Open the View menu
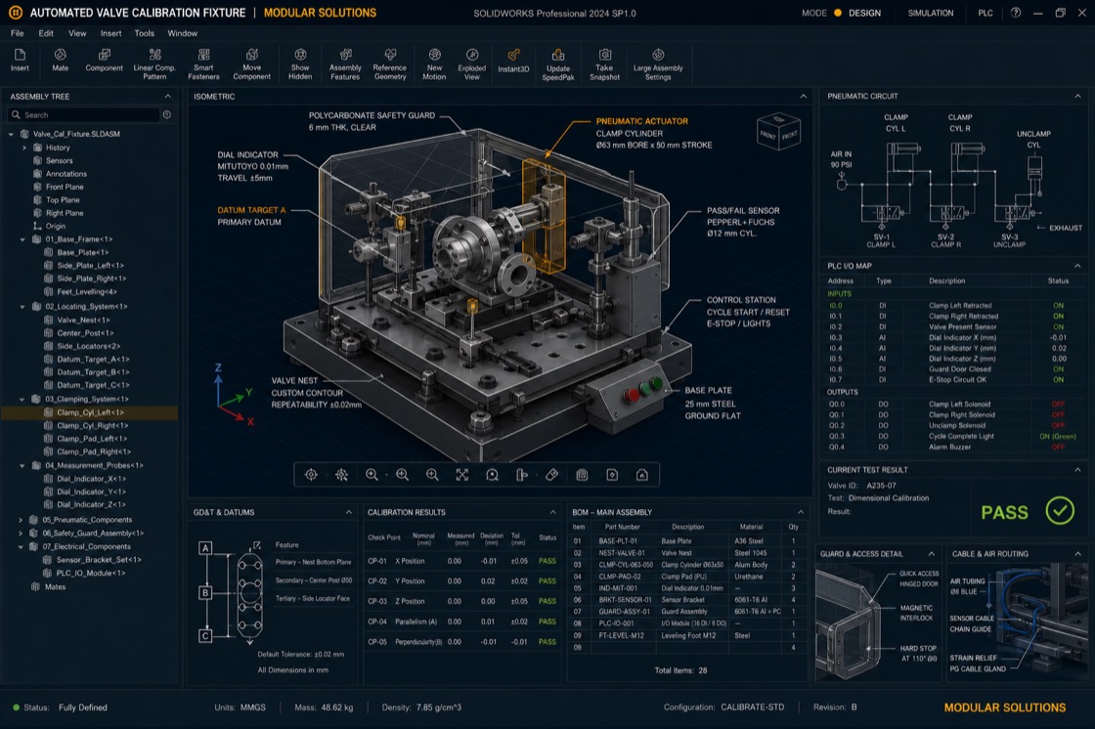1095x729 pixels. (x=77, y=33)
